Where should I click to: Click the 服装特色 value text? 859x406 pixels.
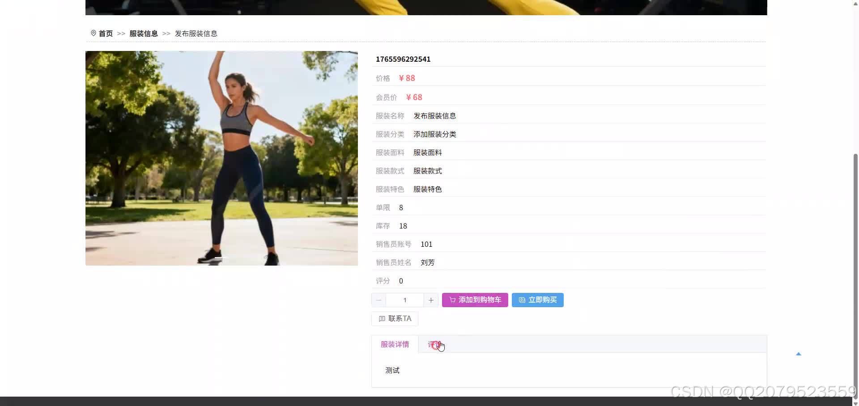[x=428, y=189]
